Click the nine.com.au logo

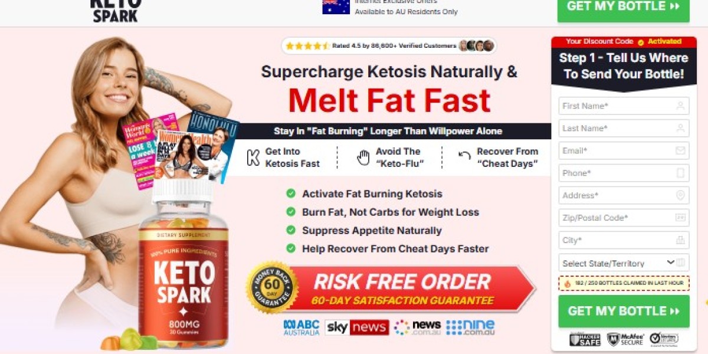click(470, 327)
